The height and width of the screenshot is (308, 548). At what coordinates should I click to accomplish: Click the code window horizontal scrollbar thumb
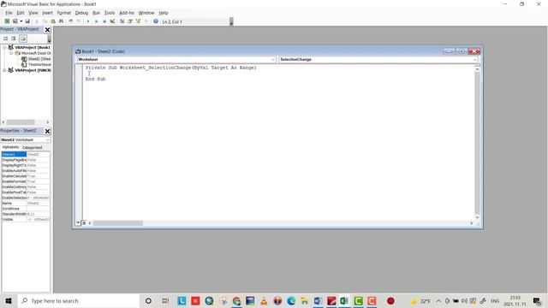[x=118, y=223]
